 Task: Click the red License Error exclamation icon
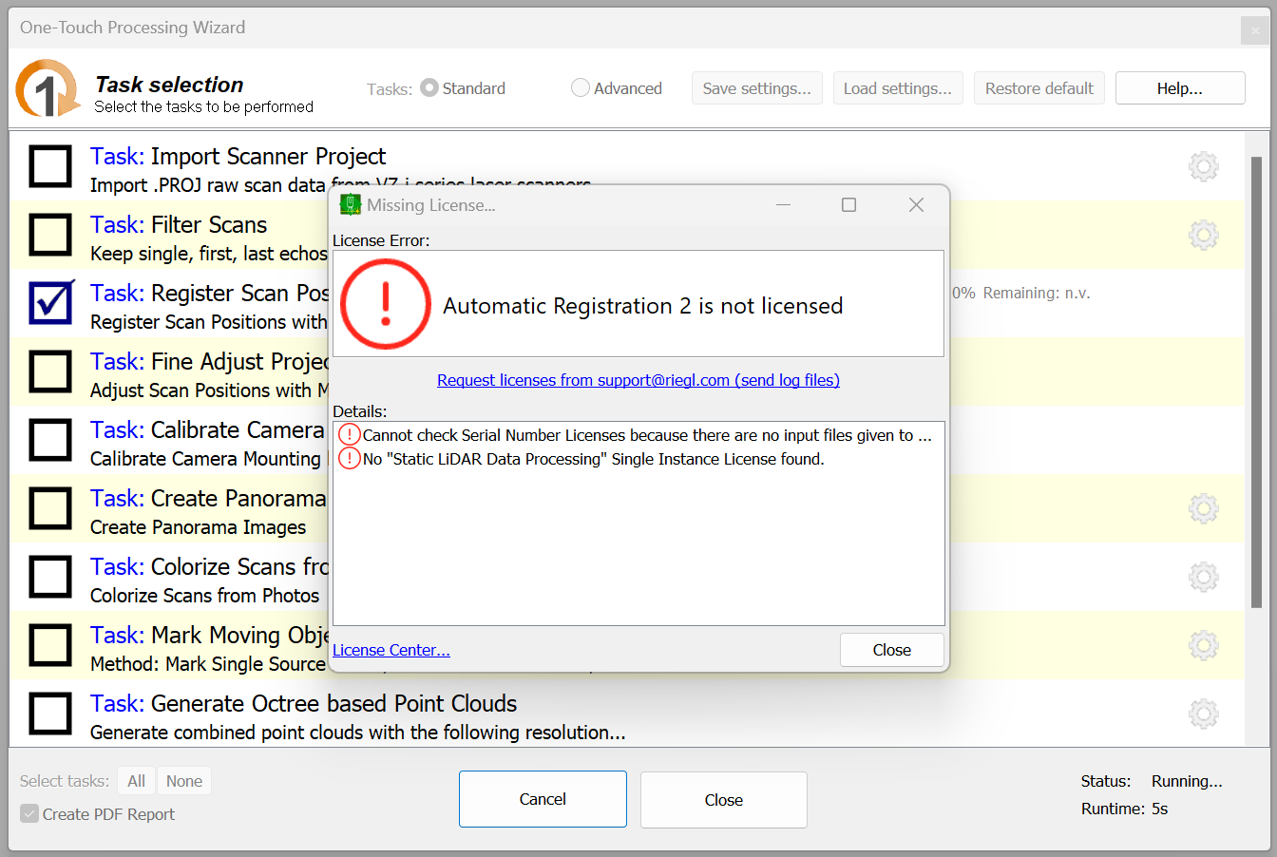386,305
